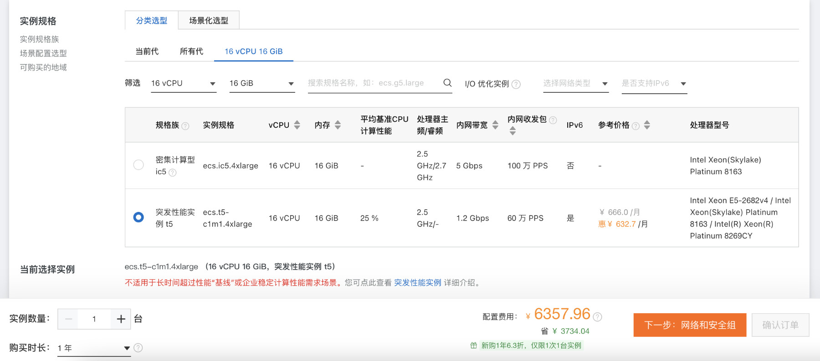Screen dimensions: 820x361
Task: Jump to 实例规格族 section link
Action: 40,39
